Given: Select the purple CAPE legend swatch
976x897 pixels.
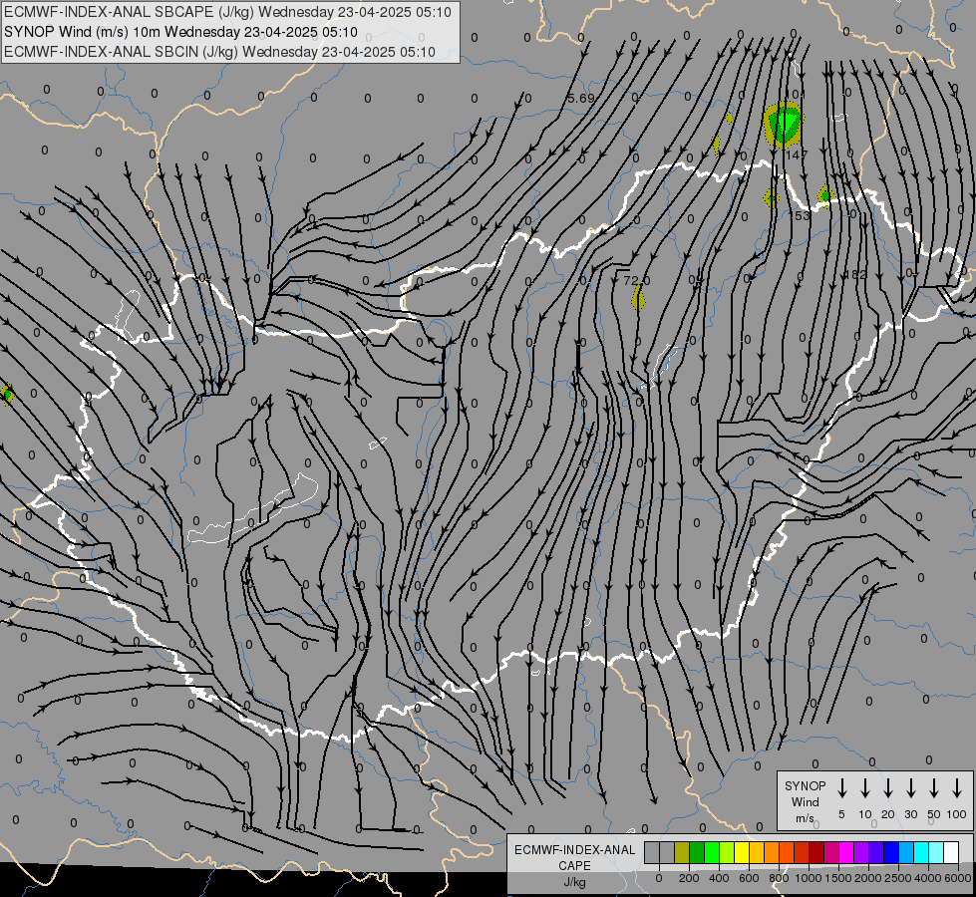Looking at the screenshot, I should click(861, 852).
